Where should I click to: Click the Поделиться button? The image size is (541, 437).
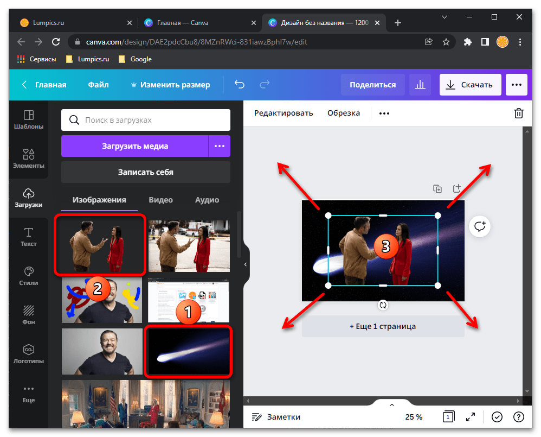tap(372, 85)
